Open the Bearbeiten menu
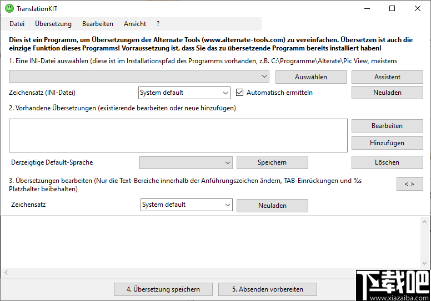431x301 pixels. click(x=98, y=24)
